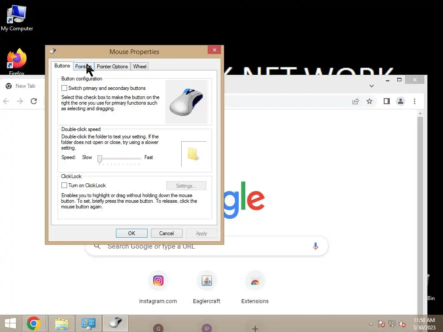Click the muted volume tray icon
Screen dimensions: 443x332
coord(402,324)
